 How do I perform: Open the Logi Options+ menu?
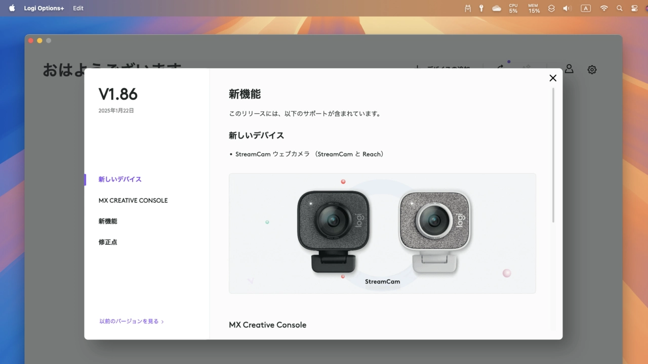pos(44,8)
